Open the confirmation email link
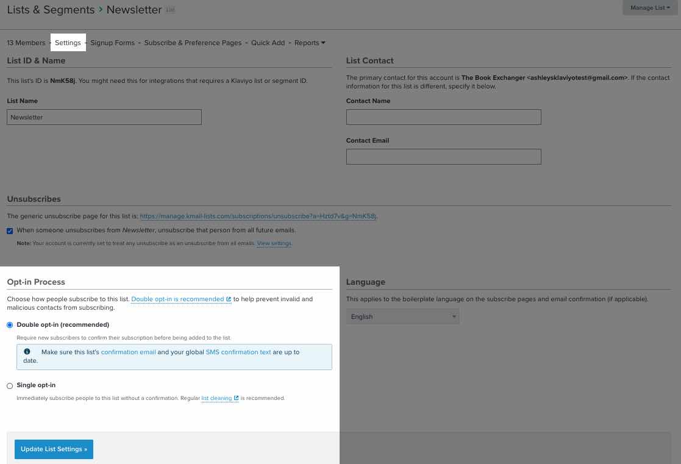Screen dimensions: 681x464 (128, 352)
